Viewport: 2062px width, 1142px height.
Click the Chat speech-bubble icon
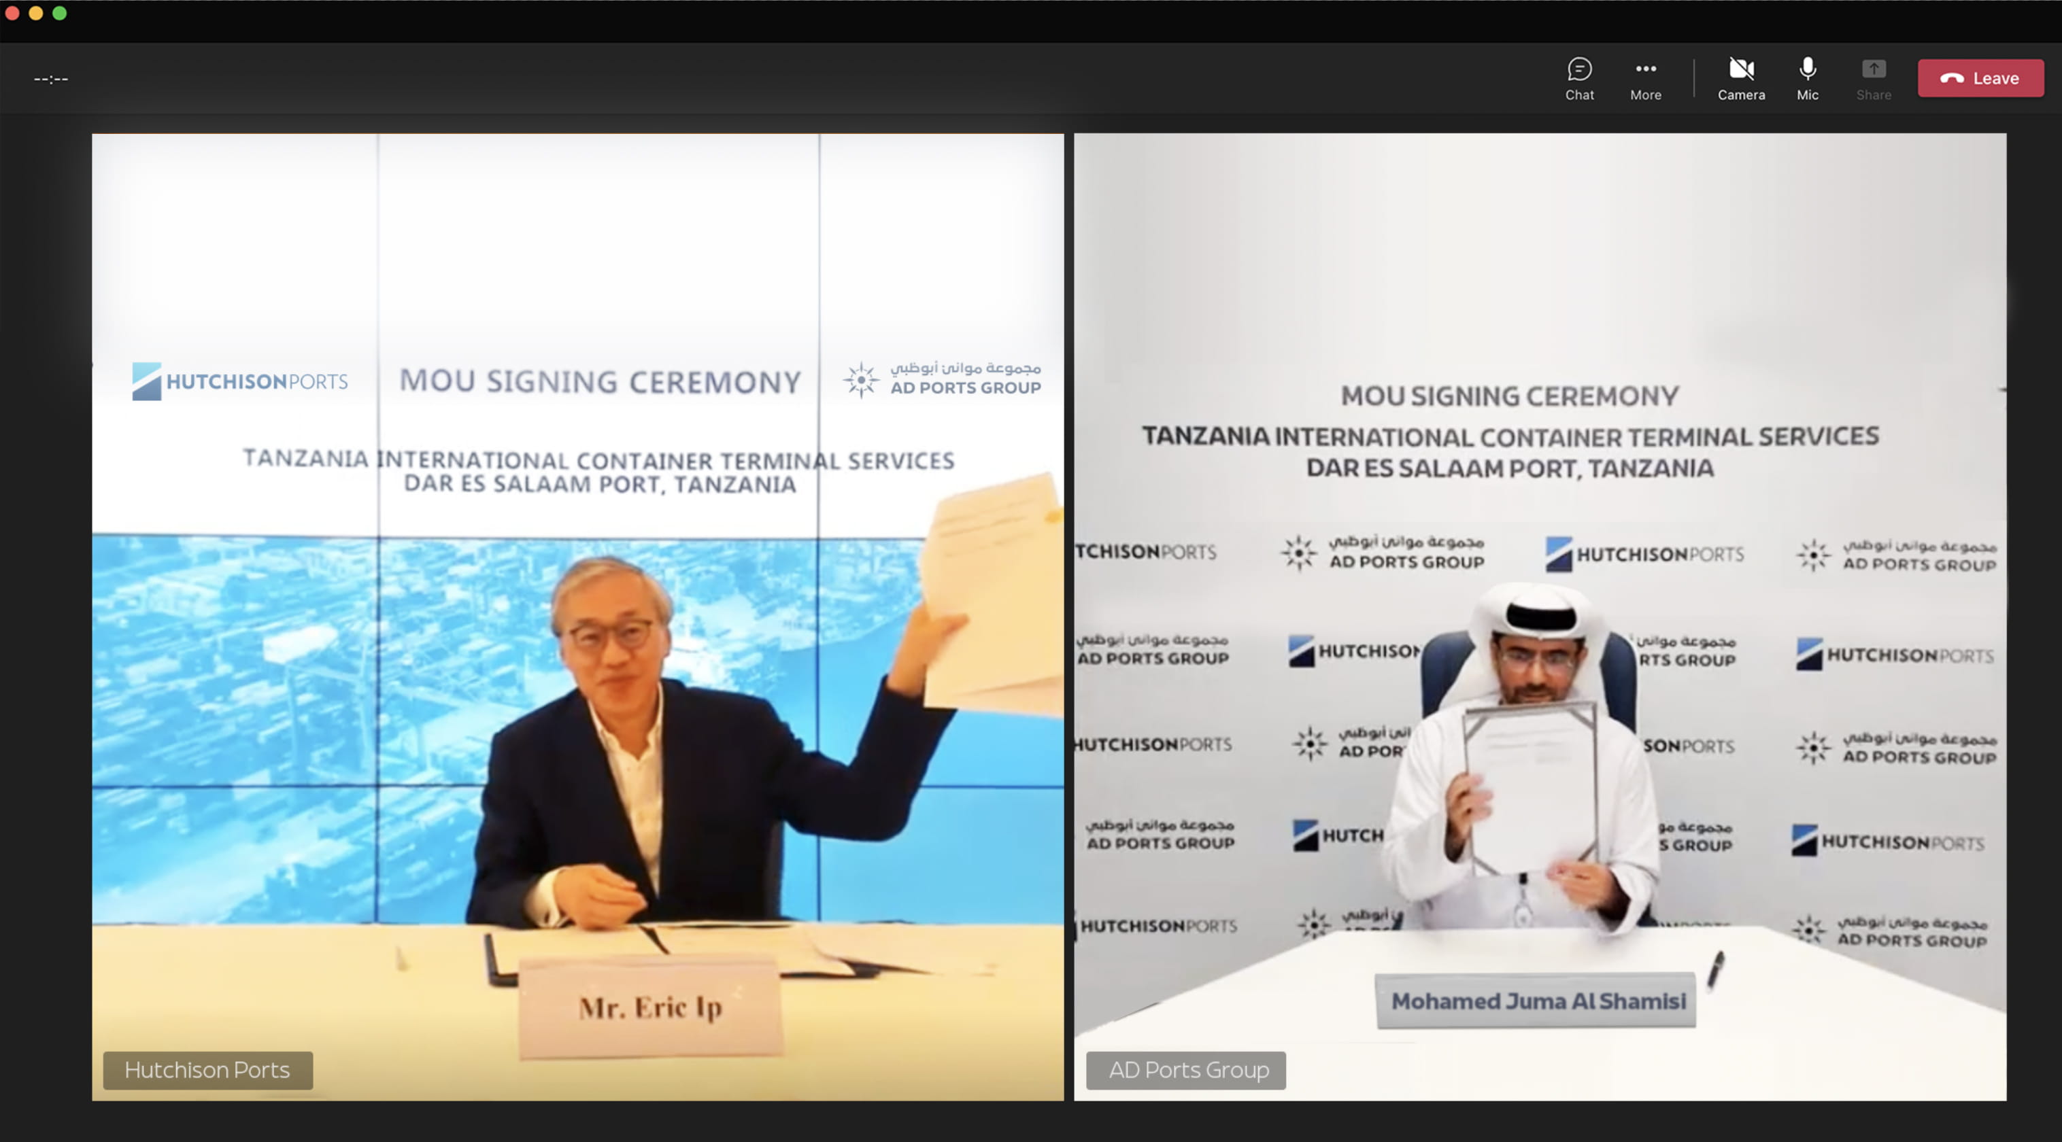coord(1579,69)
